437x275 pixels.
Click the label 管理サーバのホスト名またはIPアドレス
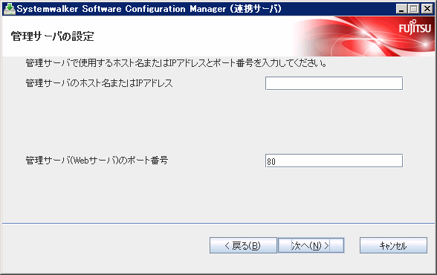tap(100, 83)
